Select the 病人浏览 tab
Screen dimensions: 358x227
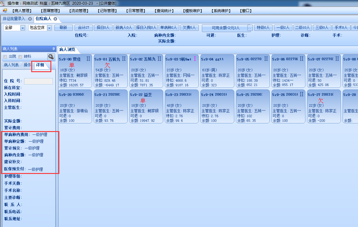coord(67,49)
